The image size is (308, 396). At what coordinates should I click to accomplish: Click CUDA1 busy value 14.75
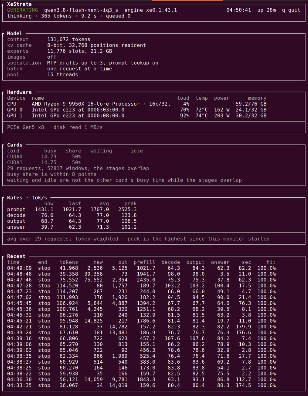[49, 163]
